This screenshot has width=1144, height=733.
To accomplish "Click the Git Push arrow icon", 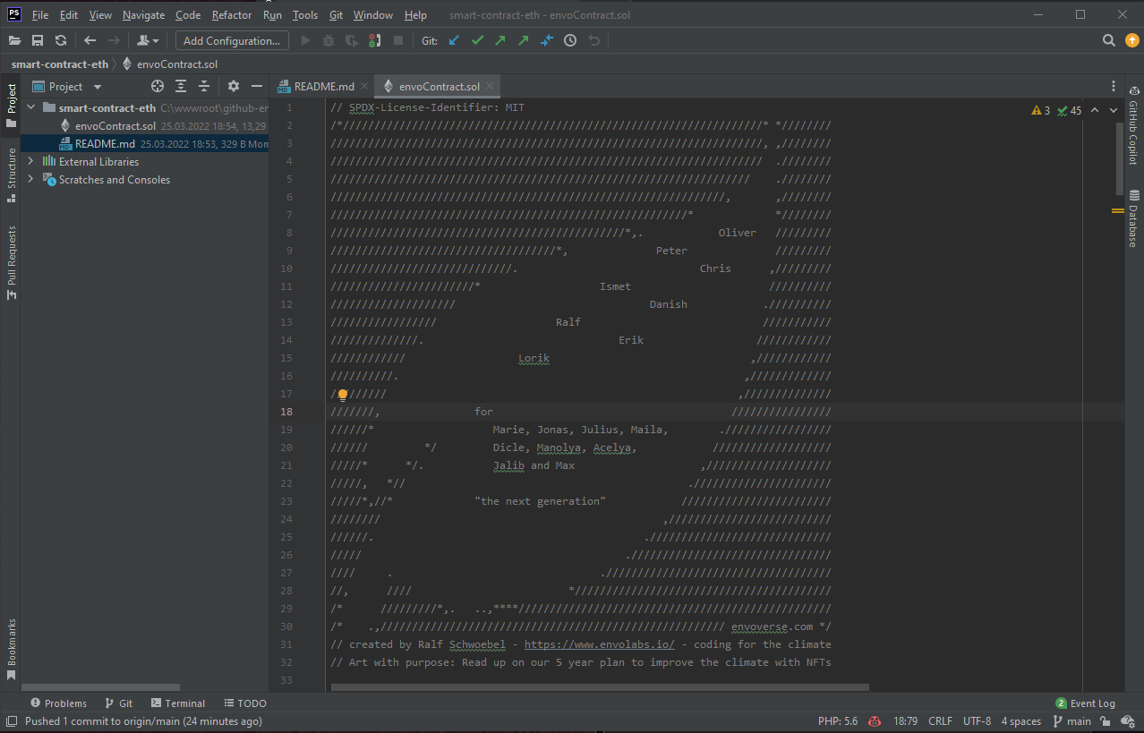I will tap(500, 40).
